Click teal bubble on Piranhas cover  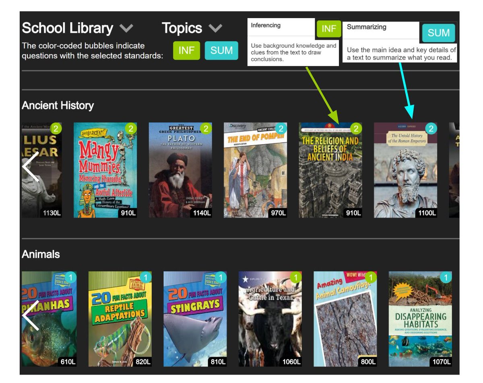70,278
